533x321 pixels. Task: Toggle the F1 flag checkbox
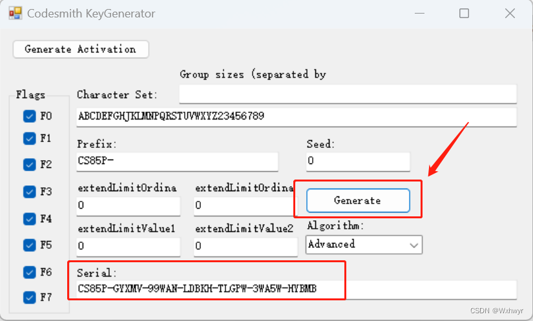tap(30, 138)
